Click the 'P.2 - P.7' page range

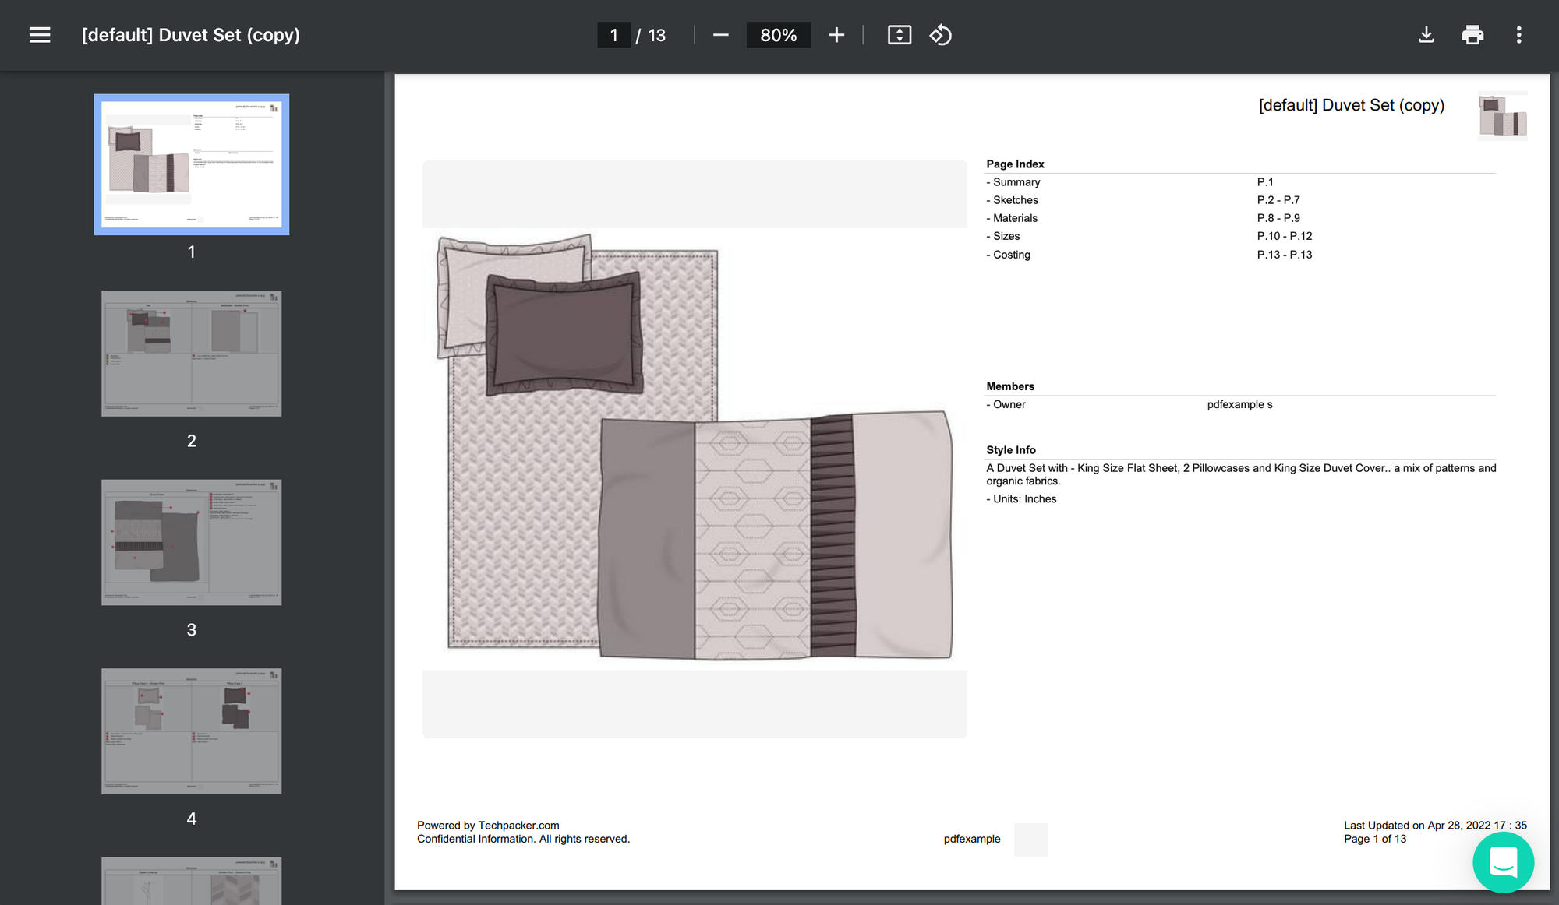point(1278,200)
